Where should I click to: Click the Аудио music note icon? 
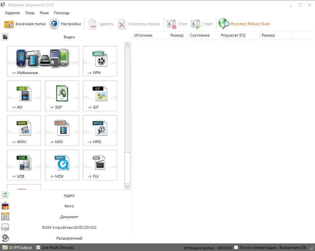coord(5,195)
